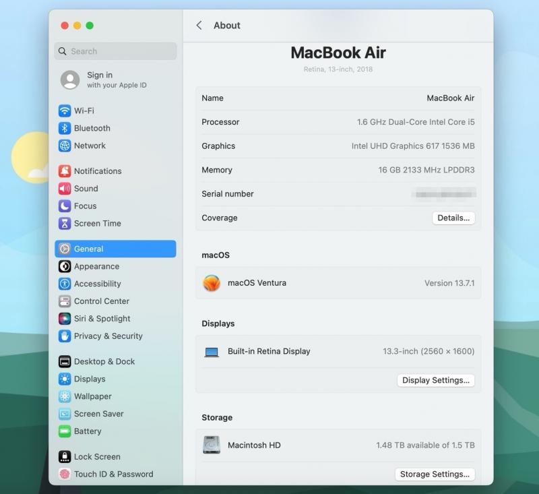Click the Displays section heading
539x494 pixels.
218,324
